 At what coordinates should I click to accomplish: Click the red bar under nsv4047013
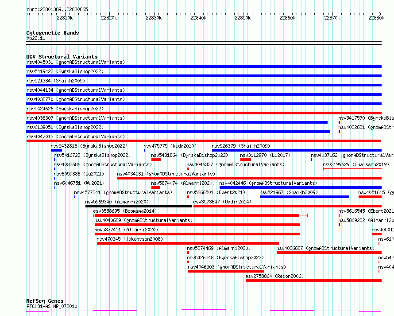[204, 141]
